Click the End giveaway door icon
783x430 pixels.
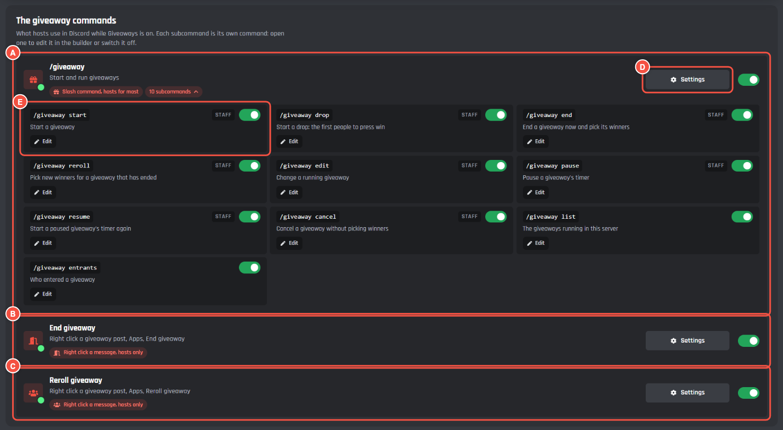pyautogui.click(x=33, y=341)
